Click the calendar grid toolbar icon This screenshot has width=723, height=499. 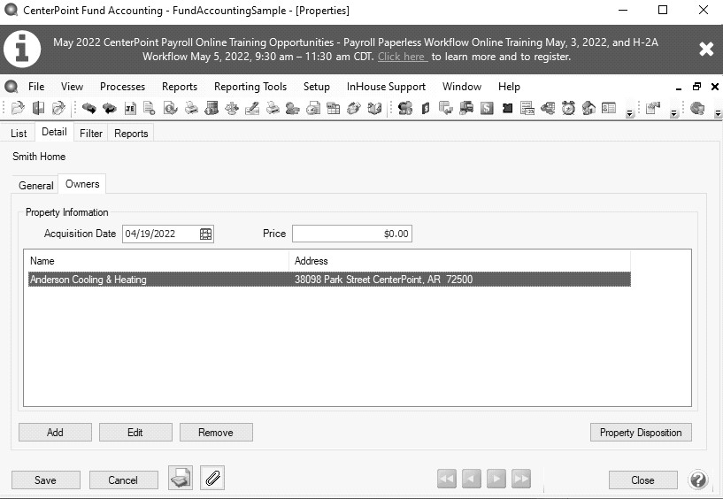[x=333, y=108]
